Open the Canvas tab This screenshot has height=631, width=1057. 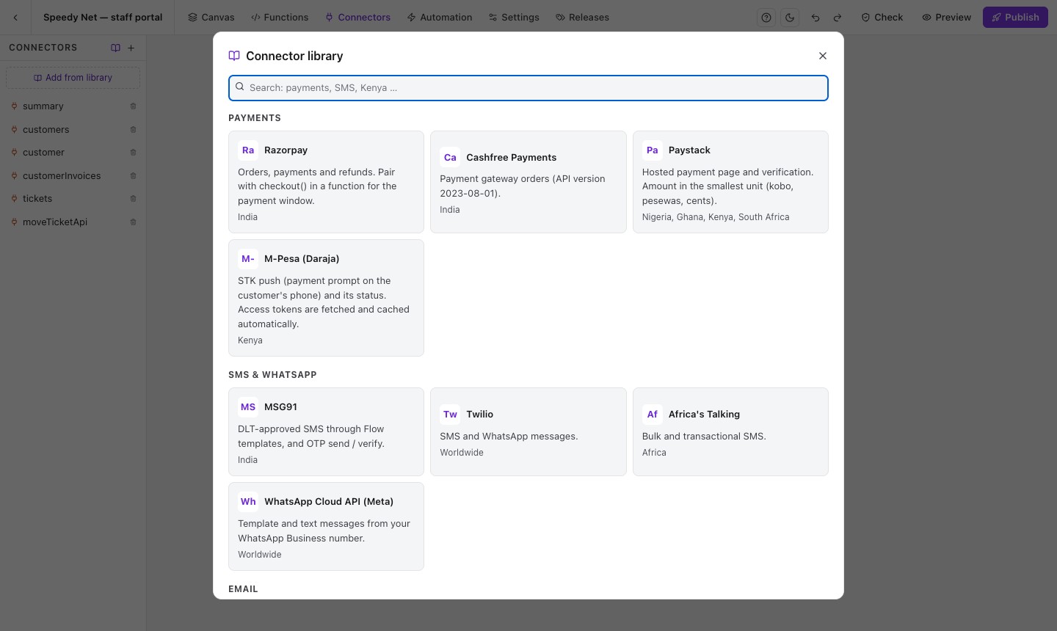pos(211,18)
